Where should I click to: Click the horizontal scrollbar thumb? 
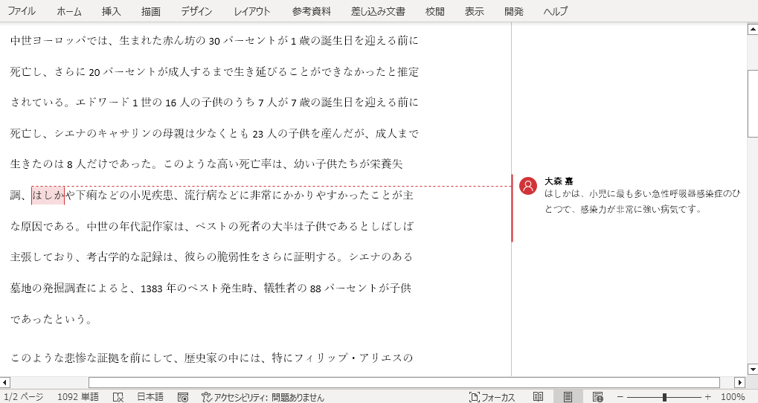coord(404,383)
